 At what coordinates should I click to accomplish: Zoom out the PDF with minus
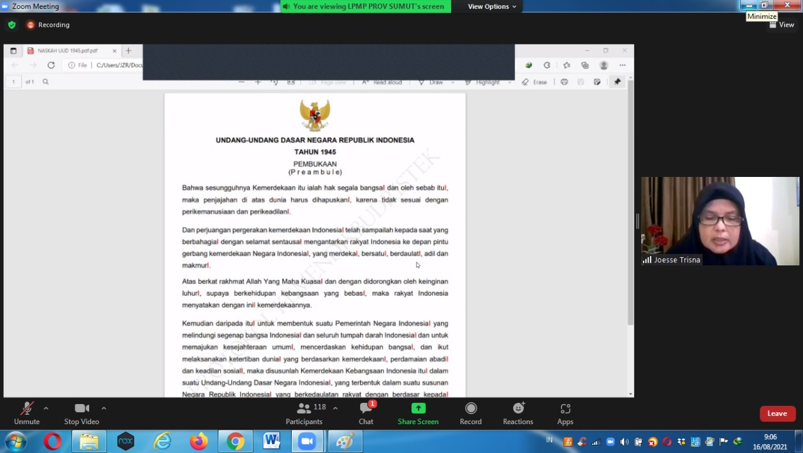pos(242,82)
